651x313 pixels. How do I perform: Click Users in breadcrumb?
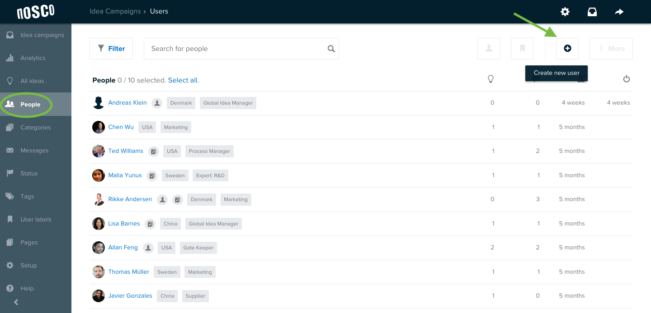(x=159, y=11)
